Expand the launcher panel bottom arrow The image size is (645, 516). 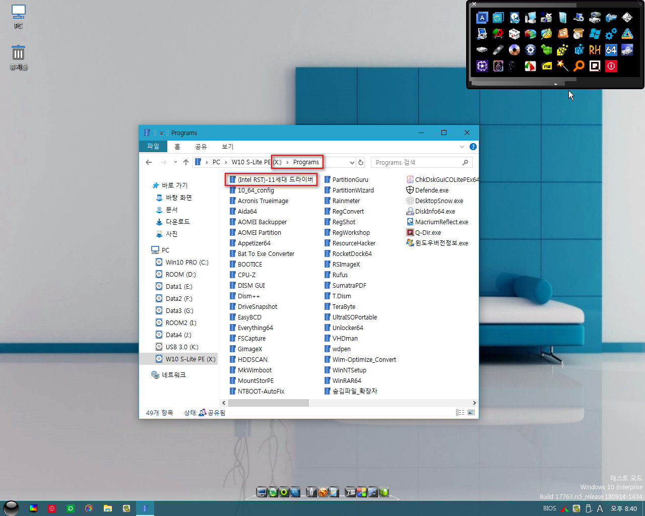(555, 84)
